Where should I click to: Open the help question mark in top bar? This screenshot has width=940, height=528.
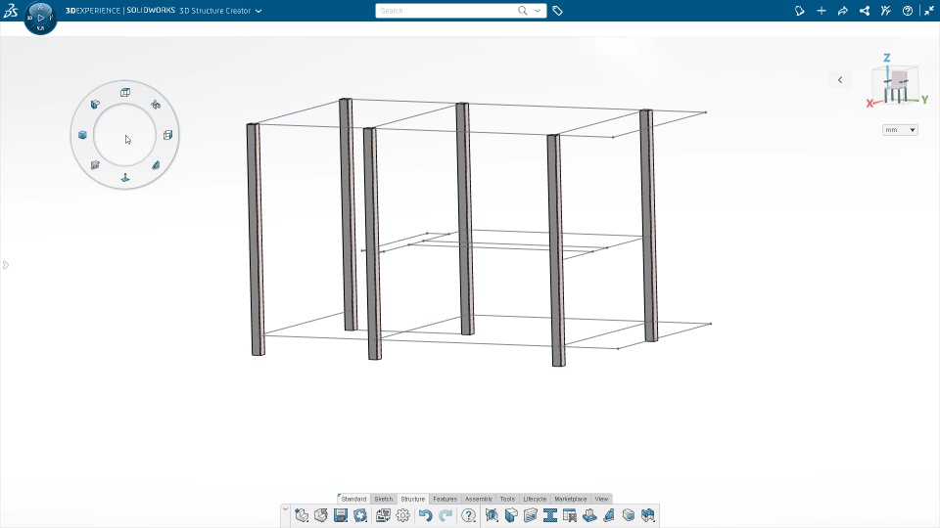[x=908, y=11]
